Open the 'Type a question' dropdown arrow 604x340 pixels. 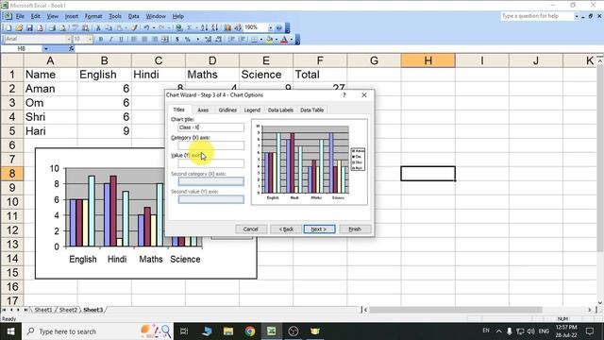(577, 16)
